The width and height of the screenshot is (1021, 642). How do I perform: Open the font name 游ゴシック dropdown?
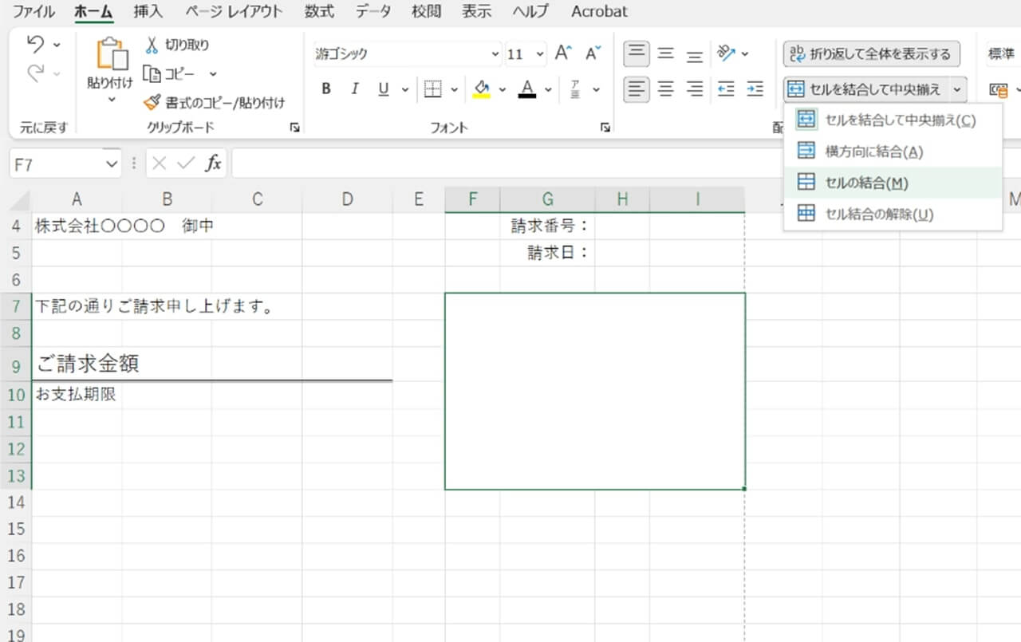point(495,54)
